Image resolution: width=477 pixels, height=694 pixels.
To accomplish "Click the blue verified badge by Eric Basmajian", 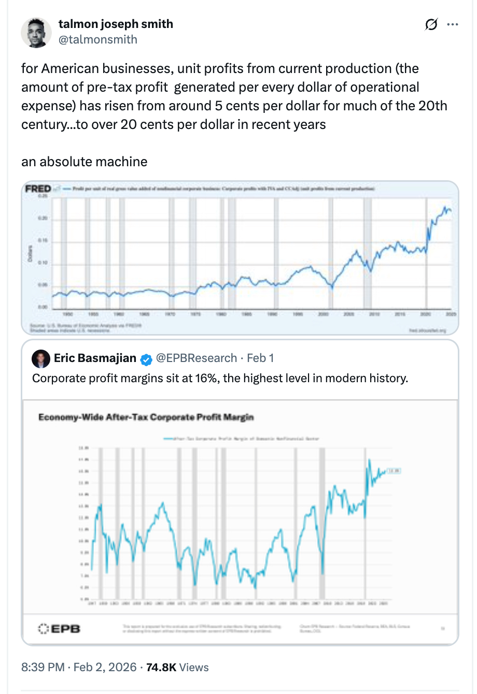I will (x=147, y=359).
